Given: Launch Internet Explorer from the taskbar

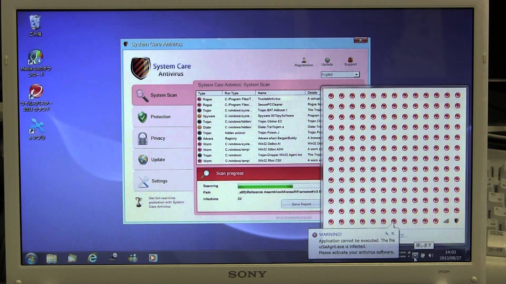Looking at the screenshot, I should pos(92,258).
